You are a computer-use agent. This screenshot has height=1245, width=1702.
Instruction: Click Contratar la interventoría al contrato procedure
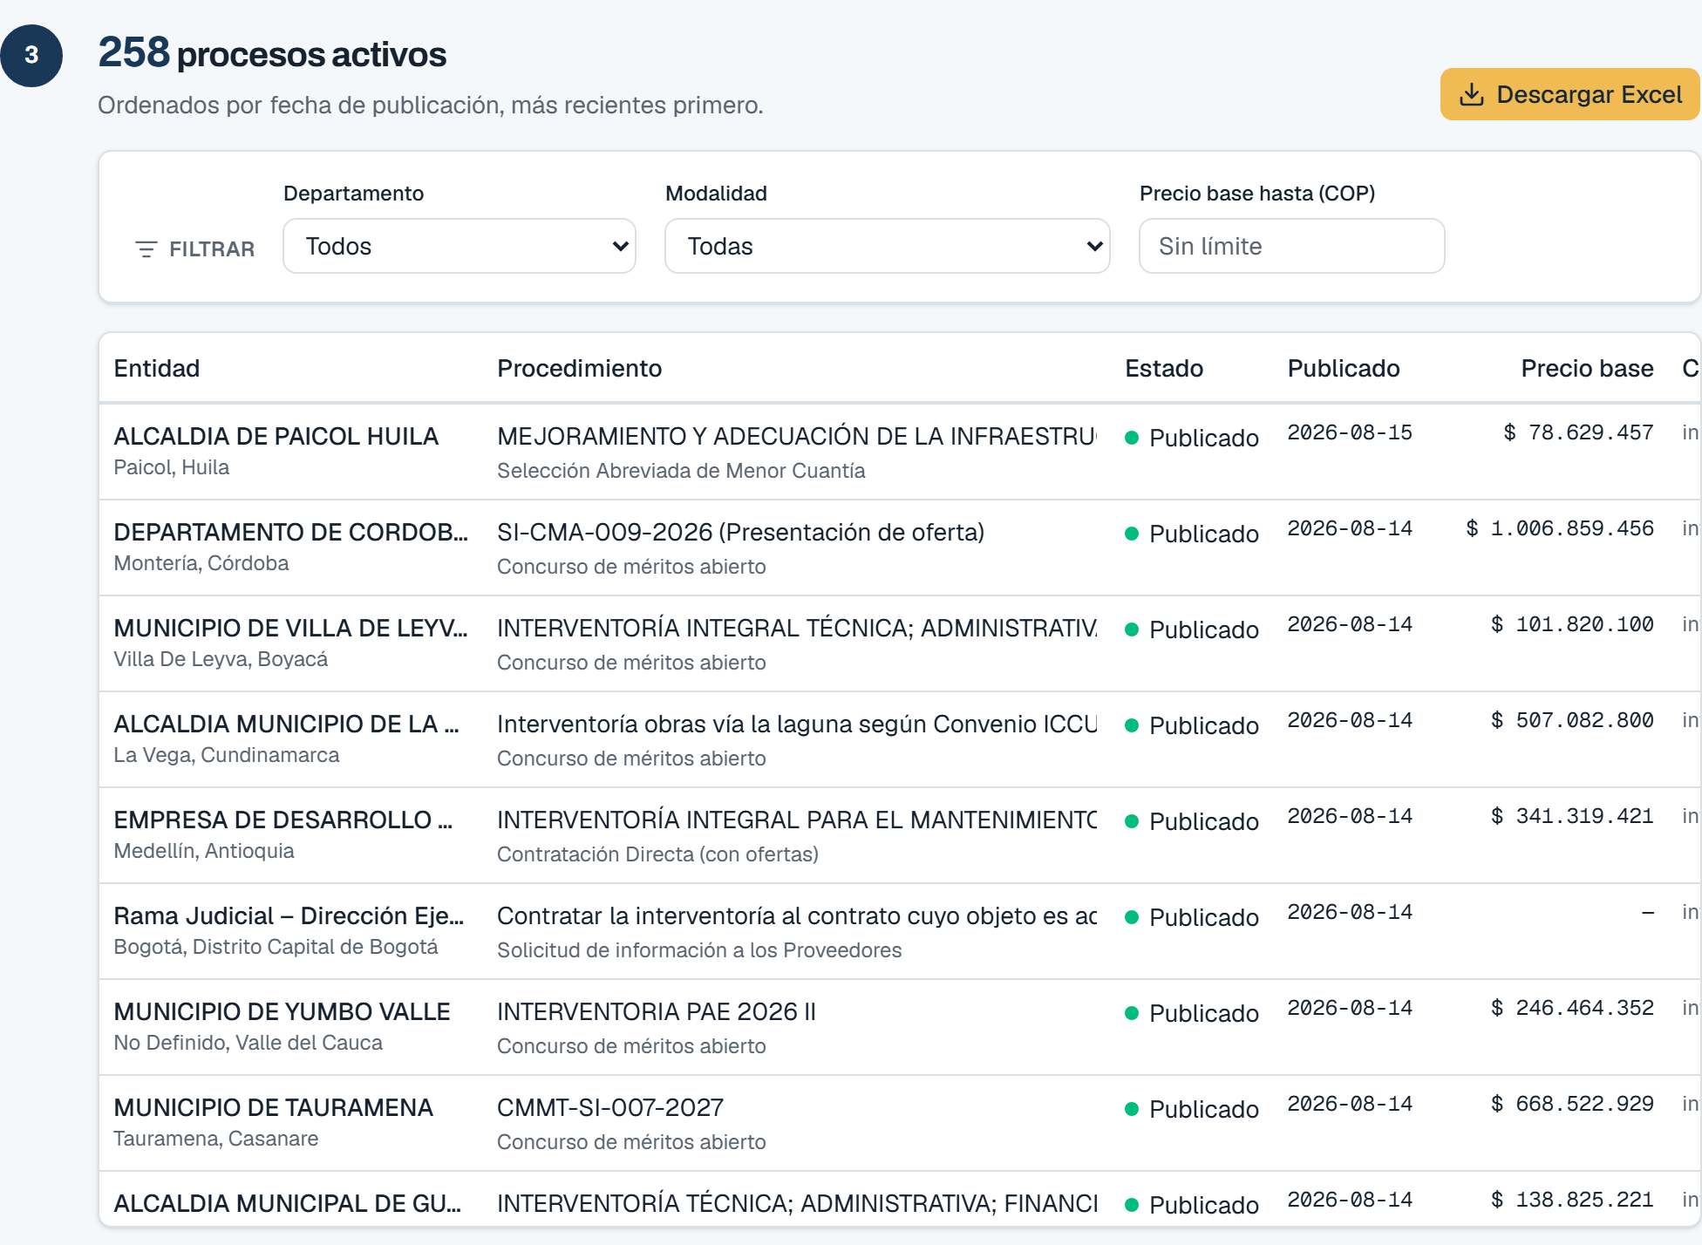click(797, 915)
